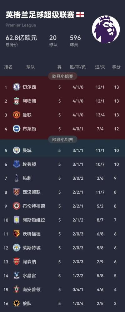Viewport: 125px width, 312px height.
Task: Select the Liverpool club crest
Action: pos(17,101)
